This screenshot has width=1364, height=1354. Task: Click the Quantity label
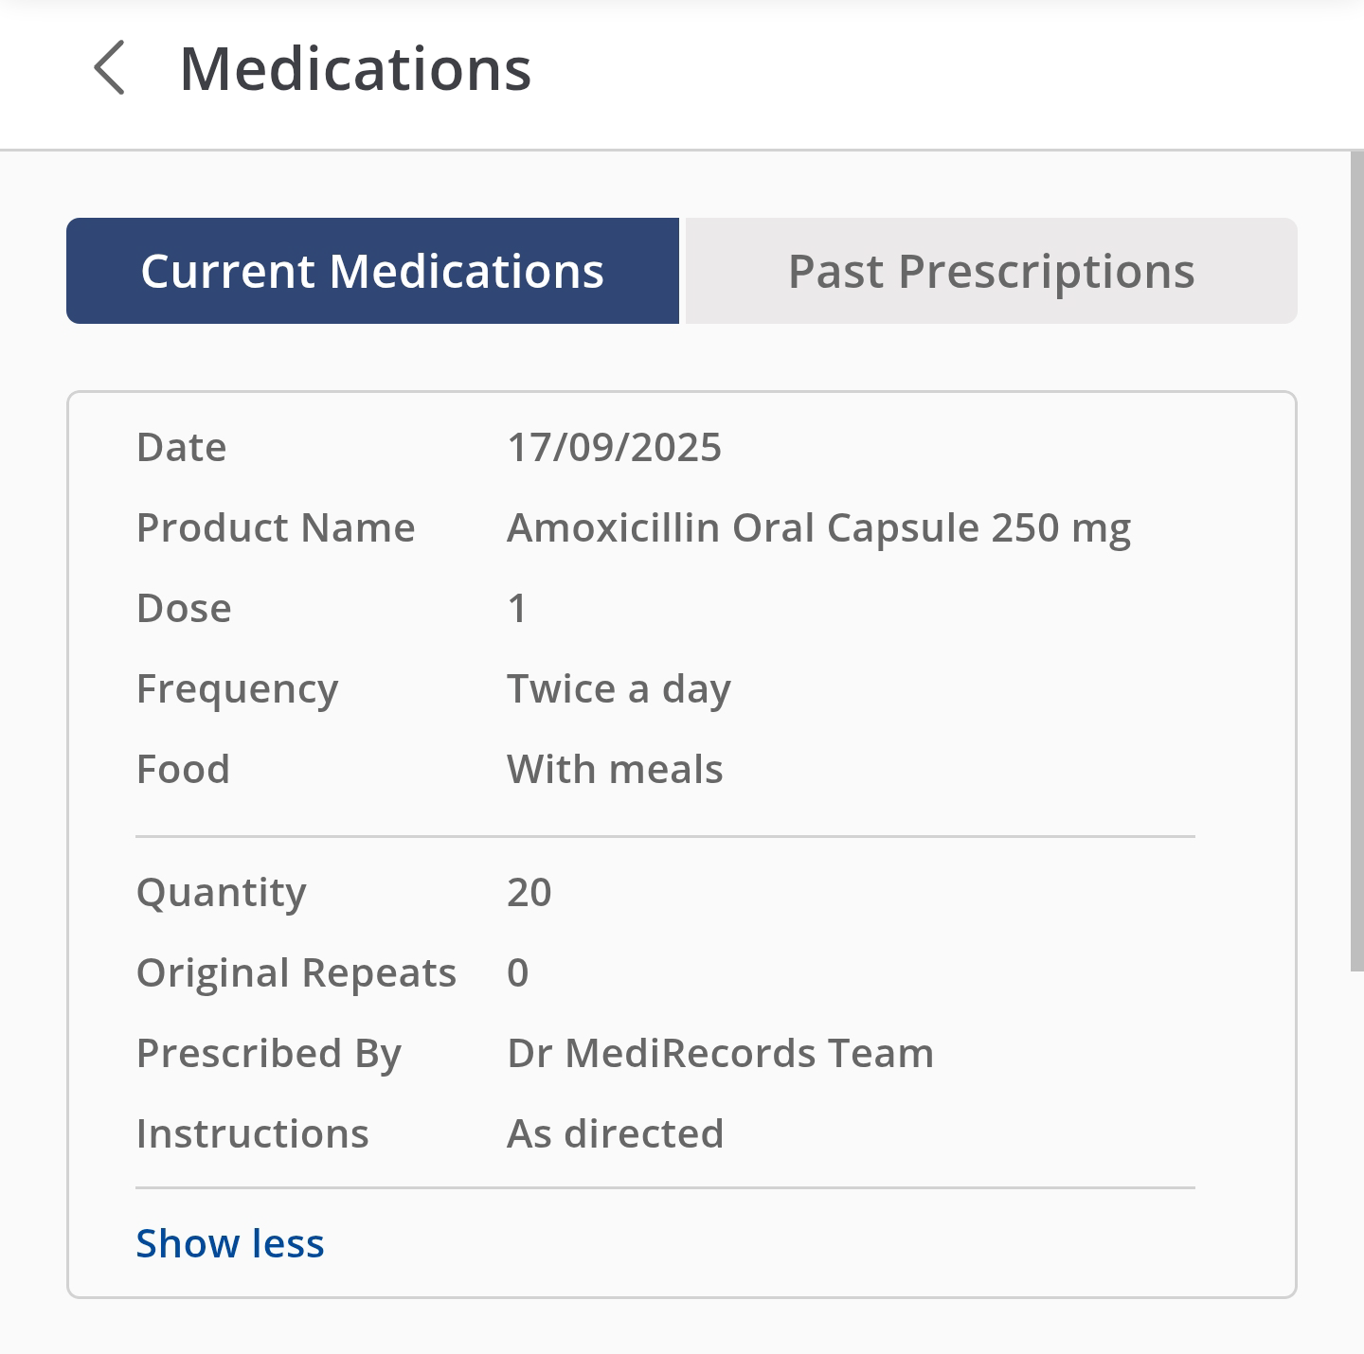pos(222,892)
